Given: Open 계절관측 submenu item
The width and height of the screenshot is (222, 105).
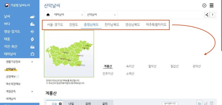Looking at the screenshot, I should click(11, 91).
